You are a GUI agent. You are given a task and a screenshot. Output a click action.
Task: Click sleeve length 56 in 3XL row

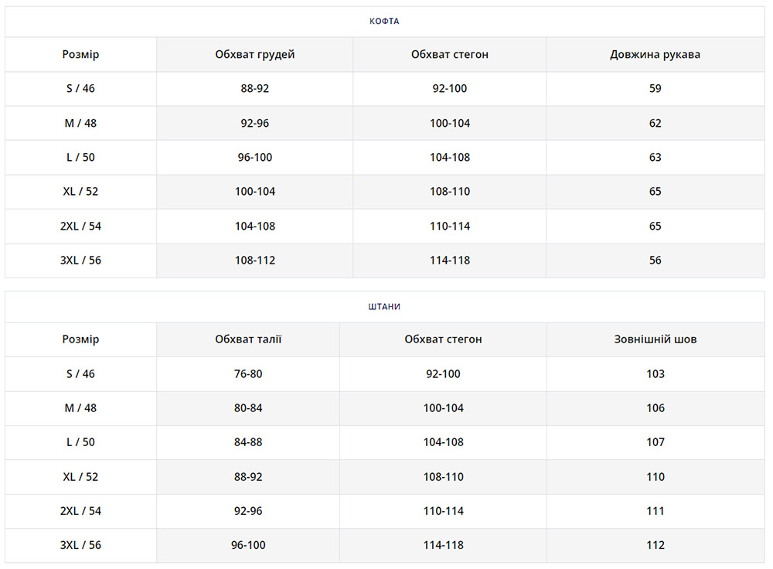coord(655,261)
